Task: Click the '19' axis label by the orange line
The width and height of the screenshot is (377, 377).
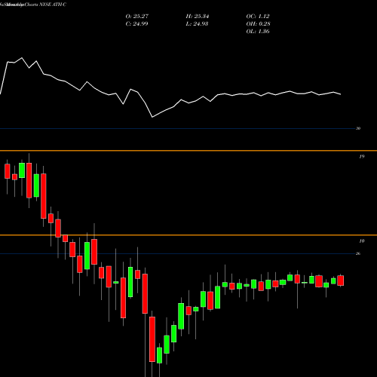Action: (x=361, y=157)
